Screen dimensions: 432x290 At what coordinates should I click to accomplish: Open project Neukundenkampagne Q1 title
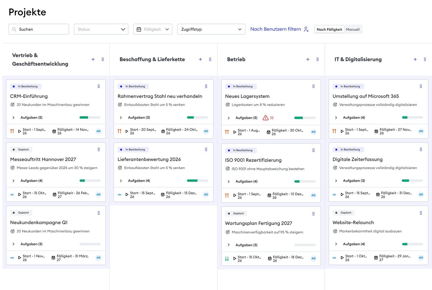click(x=39, y=223)
